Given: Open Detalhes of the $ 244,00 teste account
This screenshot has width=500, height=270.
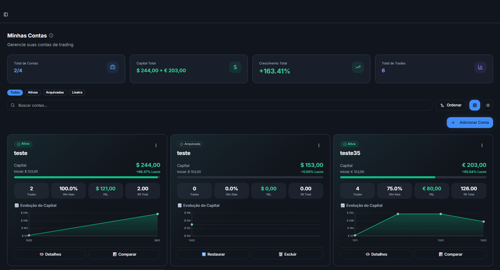Looking at the screenshot, I should pos(50,254).
